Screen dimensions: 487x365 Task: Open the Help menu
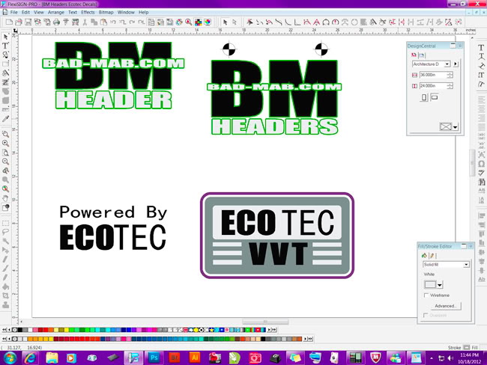point(144,13)
